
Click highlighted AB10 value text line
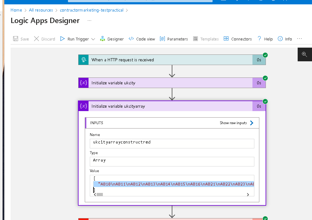point(174,184)
